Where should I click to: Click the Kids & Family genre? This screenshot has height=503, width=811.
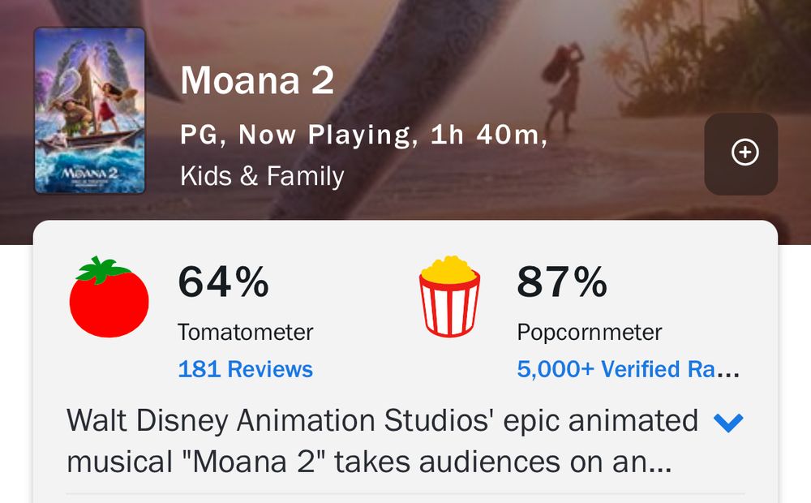[x=262, y=176]
